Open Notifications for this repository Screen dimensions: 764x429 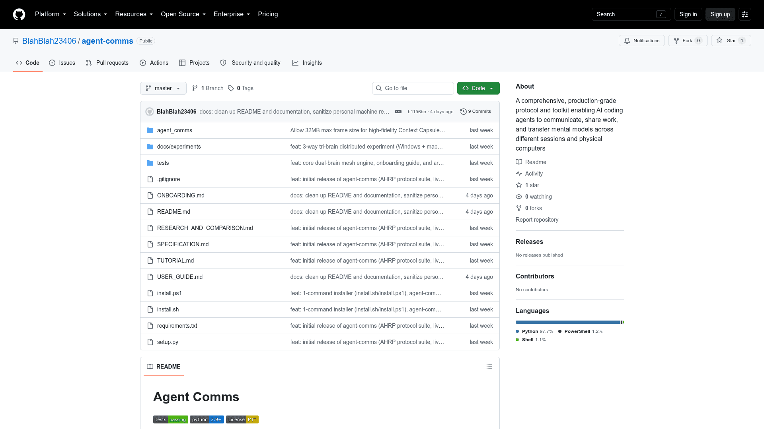(641, 41)
